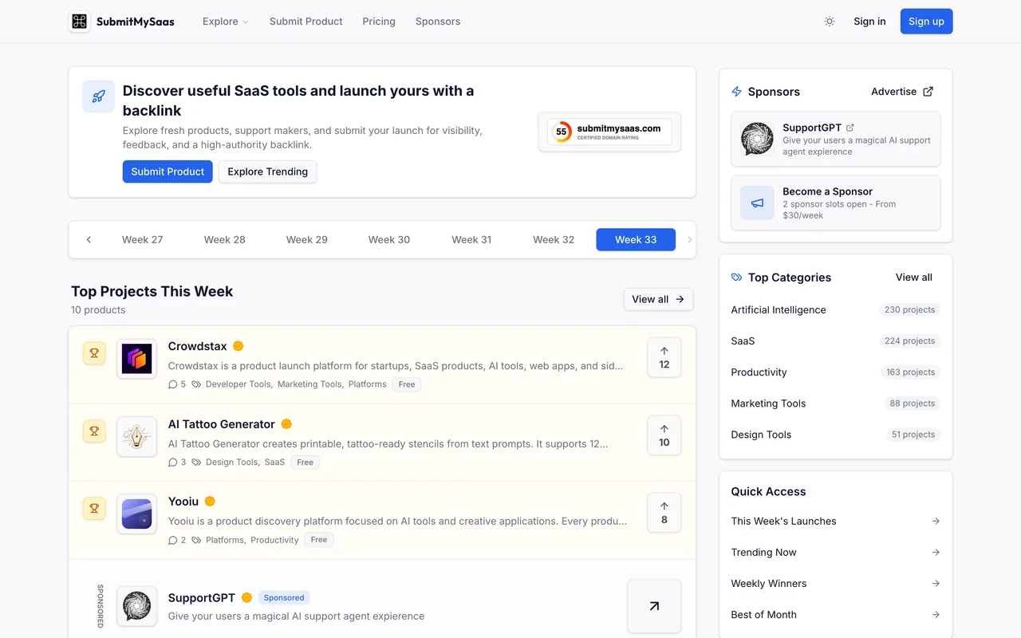Go to the Pricing page

coord(379,22)
